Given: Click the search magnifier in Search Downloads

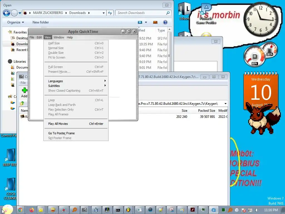Looking at the screenshot, I should coord(168,13).
